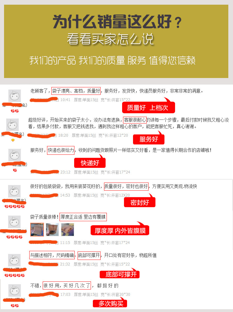Click the five red hearts under fourth reviewer
The image size is (233, 312).
coord(15,207)
